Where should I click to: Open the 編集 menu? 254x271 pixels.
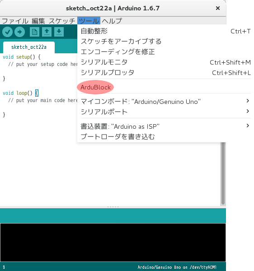[38, 21]
